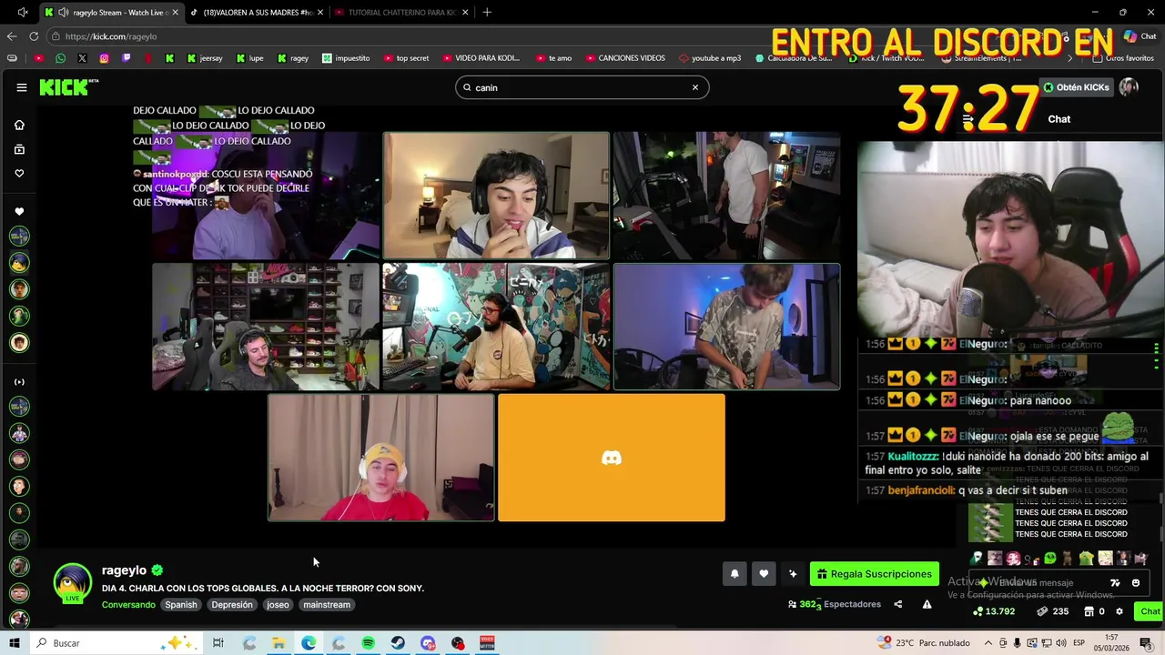This screenshot has height=655, width=1165.
Task: Open the shop icon showing 0
Action: tap(1094, 611)
